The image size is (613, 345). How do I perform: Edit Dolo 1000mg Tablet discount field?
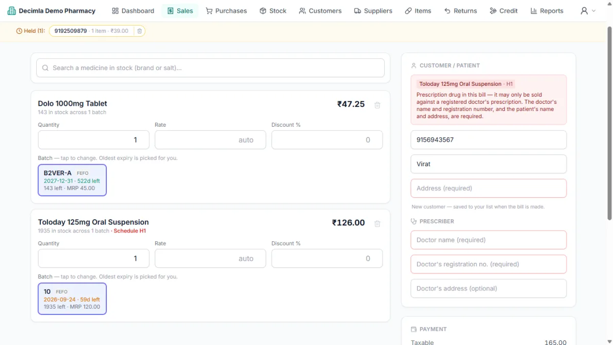coord(327,140)
